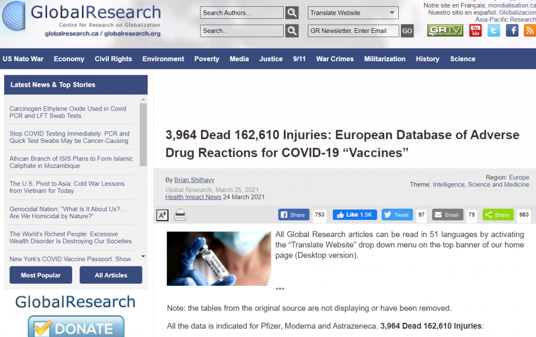Click the Most Popular button
The width and height of the screenshot is (536, 337).
41,275
